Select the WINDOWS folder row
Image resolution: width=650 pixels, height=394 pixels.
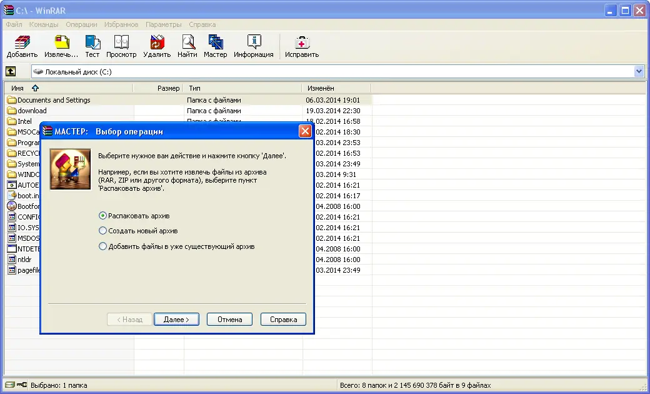click(x=24, y=174)
